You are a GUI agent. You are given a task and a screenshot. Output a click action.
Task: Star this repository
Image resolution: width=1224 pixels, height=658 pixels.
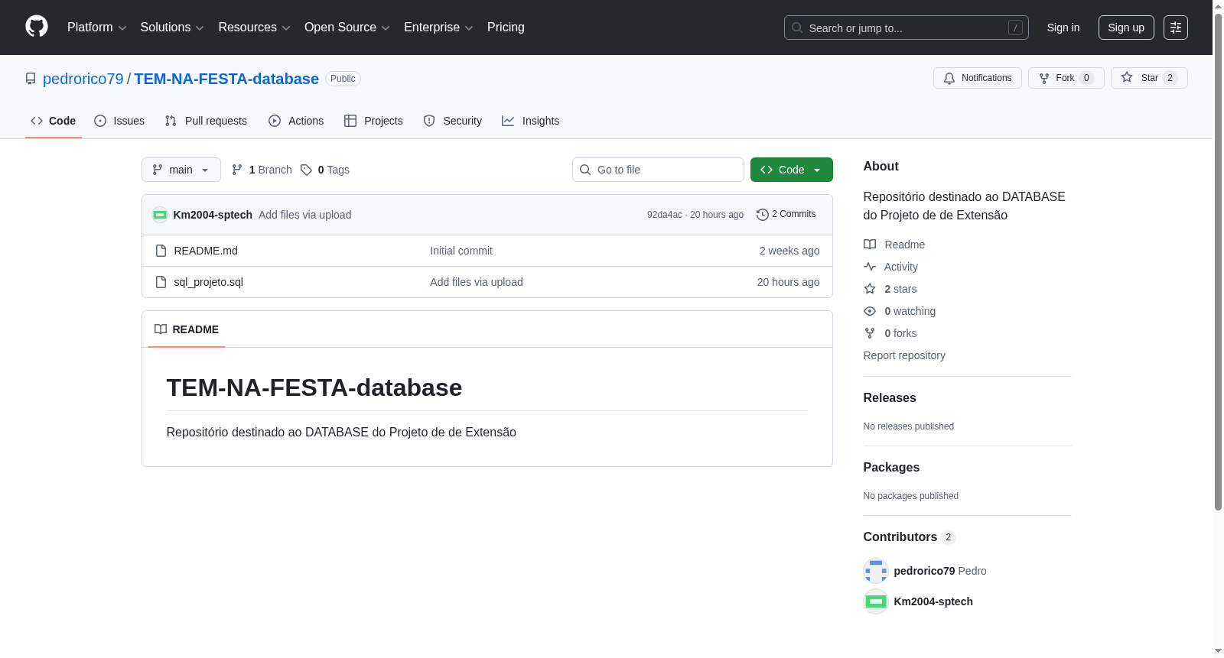(x=1149, y=78)
